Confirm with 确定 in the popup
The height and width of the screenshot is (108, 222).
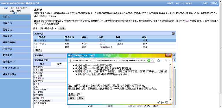tap(72, 98)
